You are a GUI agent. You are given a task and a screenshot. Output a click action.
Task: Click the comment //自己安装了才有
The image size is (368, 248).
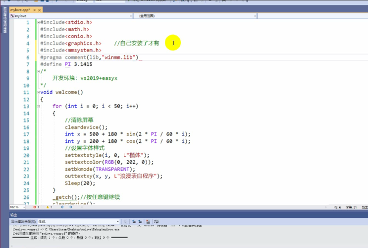[x=136, y=43]
